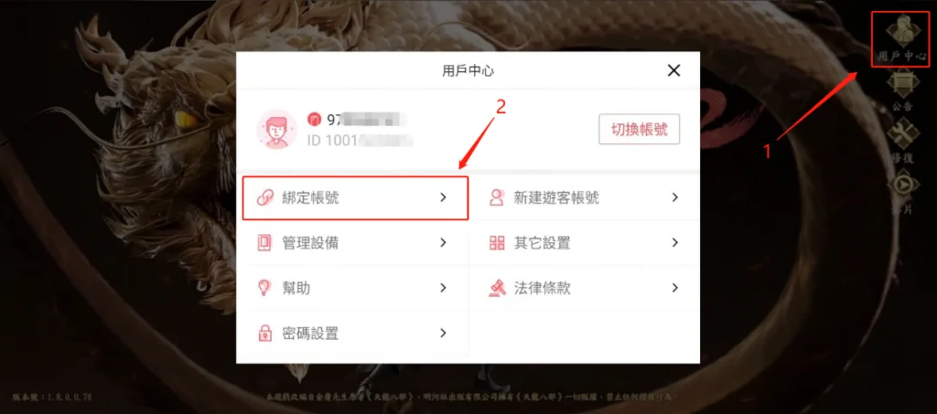Click the grid icon beside 其它設置
This screenshot has height=414, width=937.
497,243
